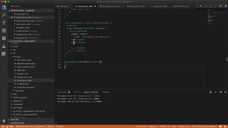Change language mode via Dart status item

click(174, 127)
